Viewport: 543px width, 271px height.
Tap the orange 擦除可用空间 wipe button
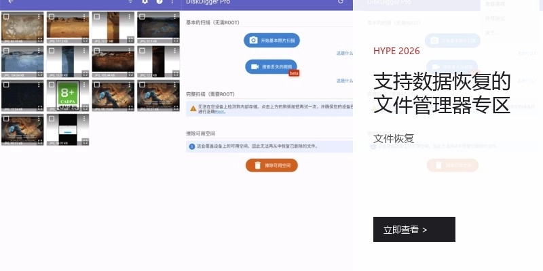coord(272,165)
